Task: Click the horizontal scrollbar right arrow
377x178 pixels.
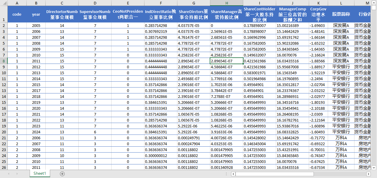Action: coord(368,174)
